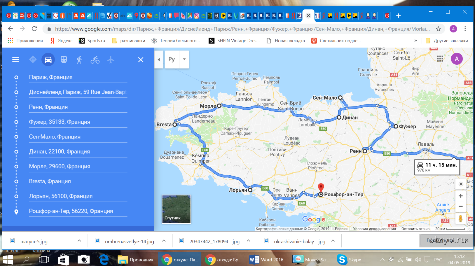Screen dimensions: 475x266
Task: Select the Лорьян, 56100 waypoint
Action: [x=78, y=196]
